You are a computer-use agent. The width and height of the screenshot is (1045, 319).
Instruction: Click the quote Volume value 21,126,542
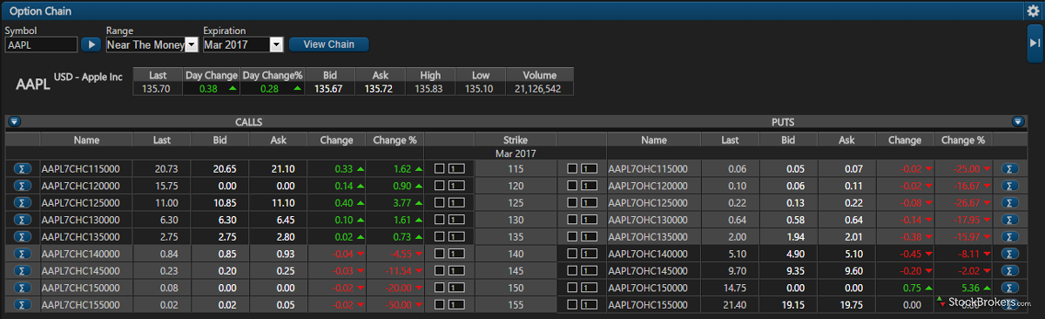tap(537, 89)
